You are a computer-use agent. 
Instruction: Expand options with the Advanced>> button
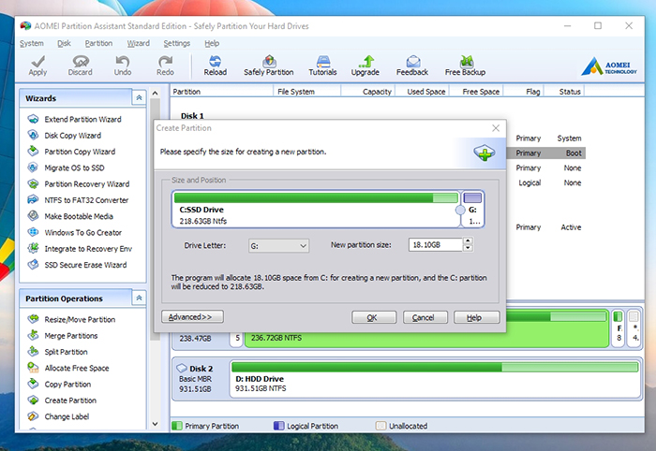click(192, 317)
